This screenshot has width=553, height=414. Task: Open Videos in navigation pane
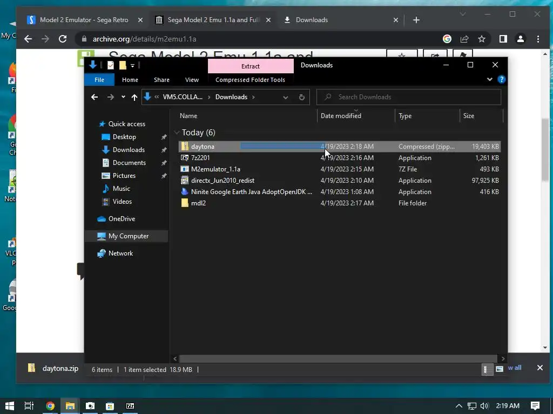click(122, 202)
